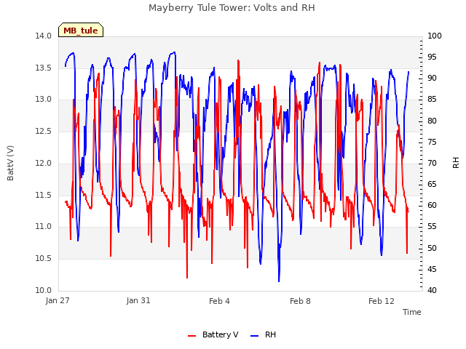Click the 'Jan 27' x-axis tick label
The image size is (466, 349).
pos(58,300)
